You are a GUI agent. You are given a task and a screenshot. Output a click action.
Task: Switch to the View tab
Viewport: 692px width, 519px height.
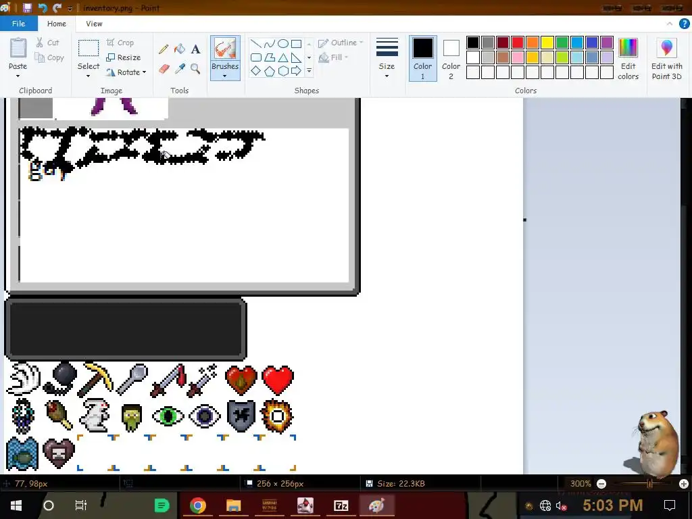click(94, 24)
